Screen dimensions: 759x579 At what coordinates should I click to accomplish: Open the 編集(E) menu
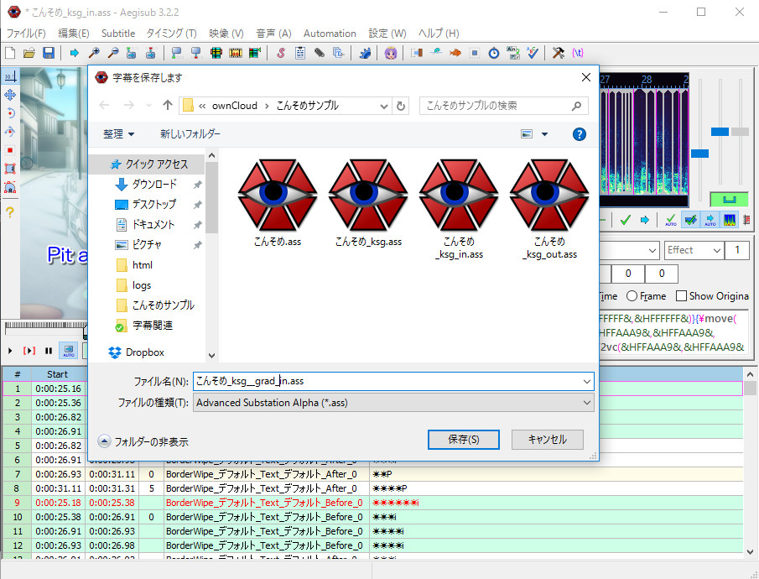pyautogui.click(x=74, y=34)
